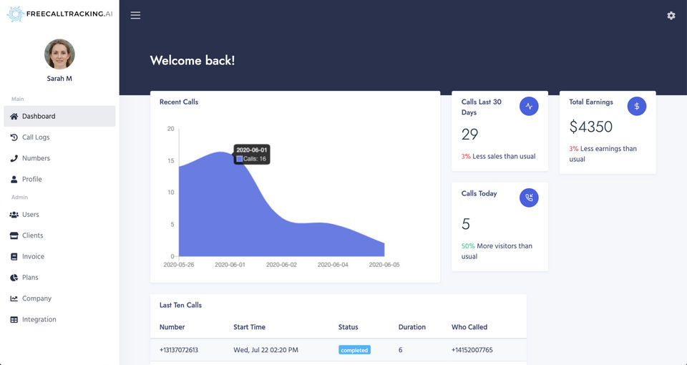The image size is (687, 365).
Task: Click the Integration table icon
Action: (14, 319)
